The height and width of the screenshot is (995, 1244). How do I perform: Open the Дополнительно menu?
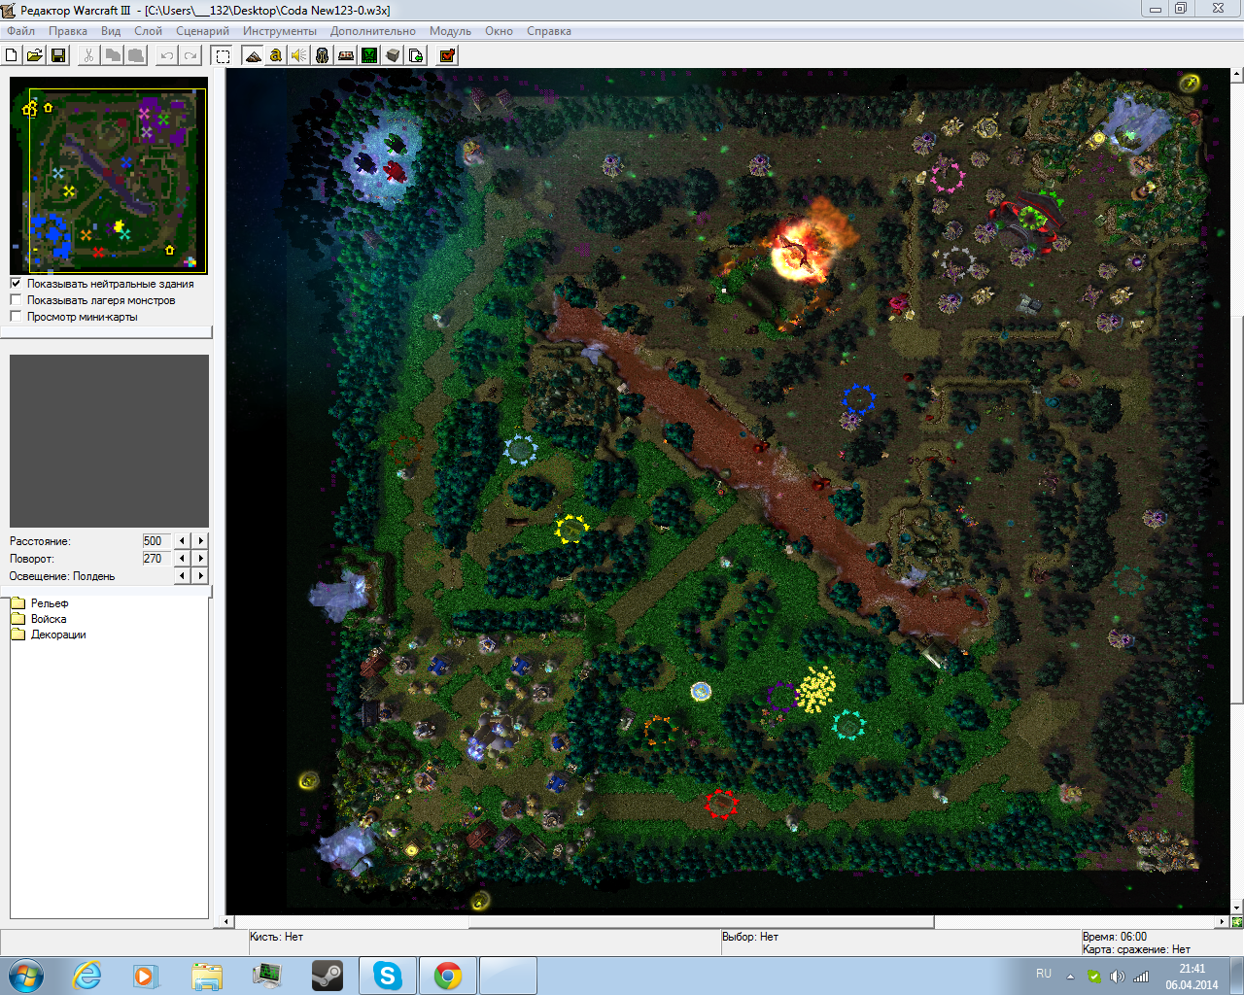click(x=373, y=31)
